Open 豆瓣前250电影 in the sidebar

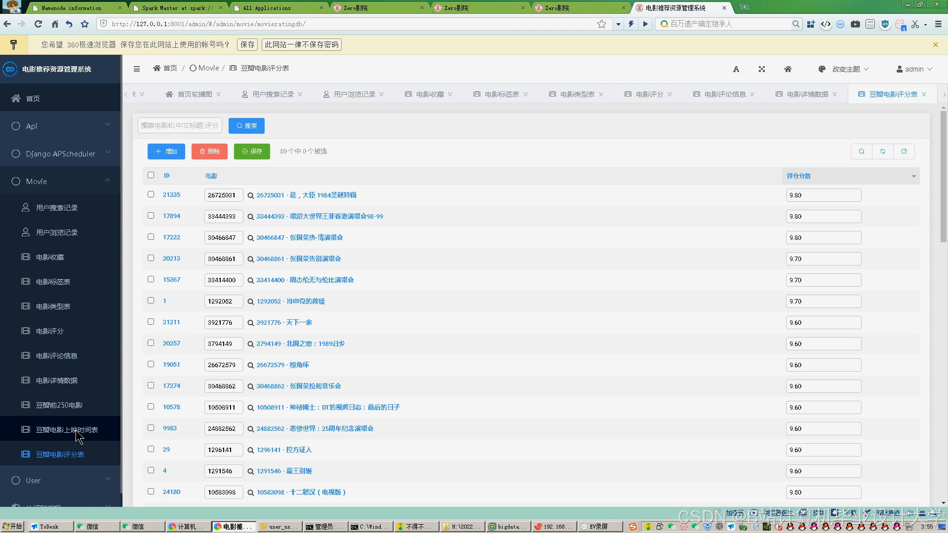pyautogui.click(x=59, y=405)
